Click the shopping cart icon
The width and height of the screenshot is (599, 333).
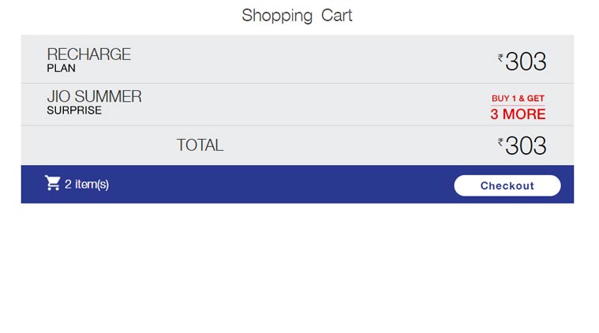click(x=53, y=184)
